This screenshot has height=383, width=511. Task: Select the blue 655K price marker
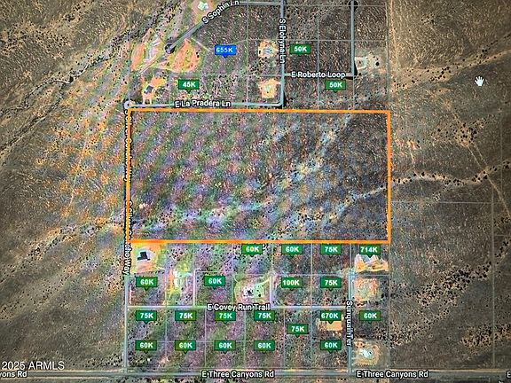click(x=225, y=51)
